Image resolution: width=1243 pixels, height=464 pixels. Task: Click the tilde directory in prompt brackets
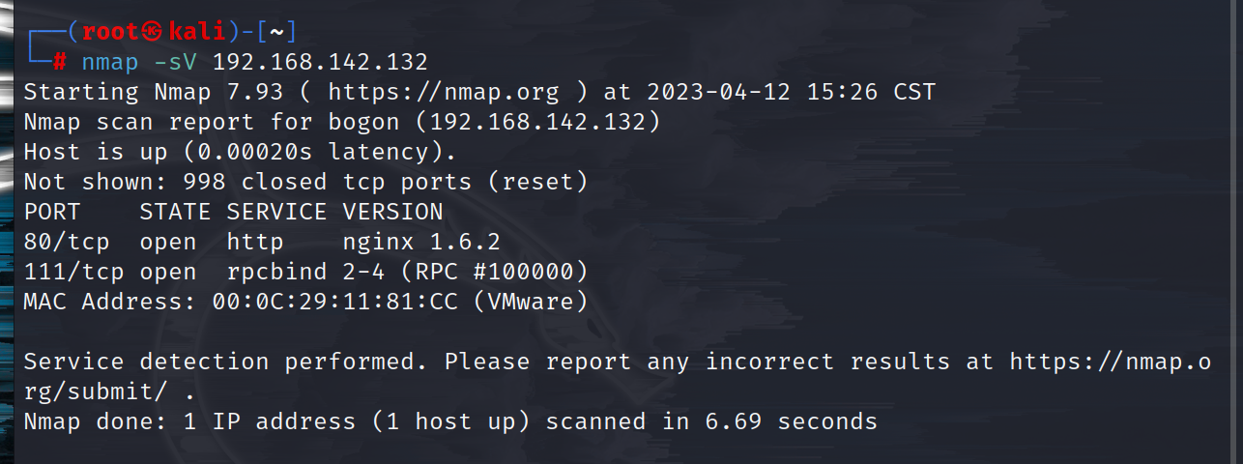[x=276, y=31]
